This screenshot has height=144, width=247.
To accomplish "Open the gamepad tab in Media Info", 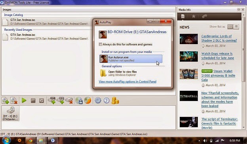I will (204, 16).
